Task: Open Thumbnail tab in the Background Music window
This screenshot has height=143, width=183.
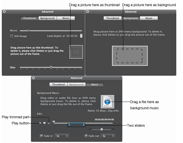Action: (x=58, y=84)
